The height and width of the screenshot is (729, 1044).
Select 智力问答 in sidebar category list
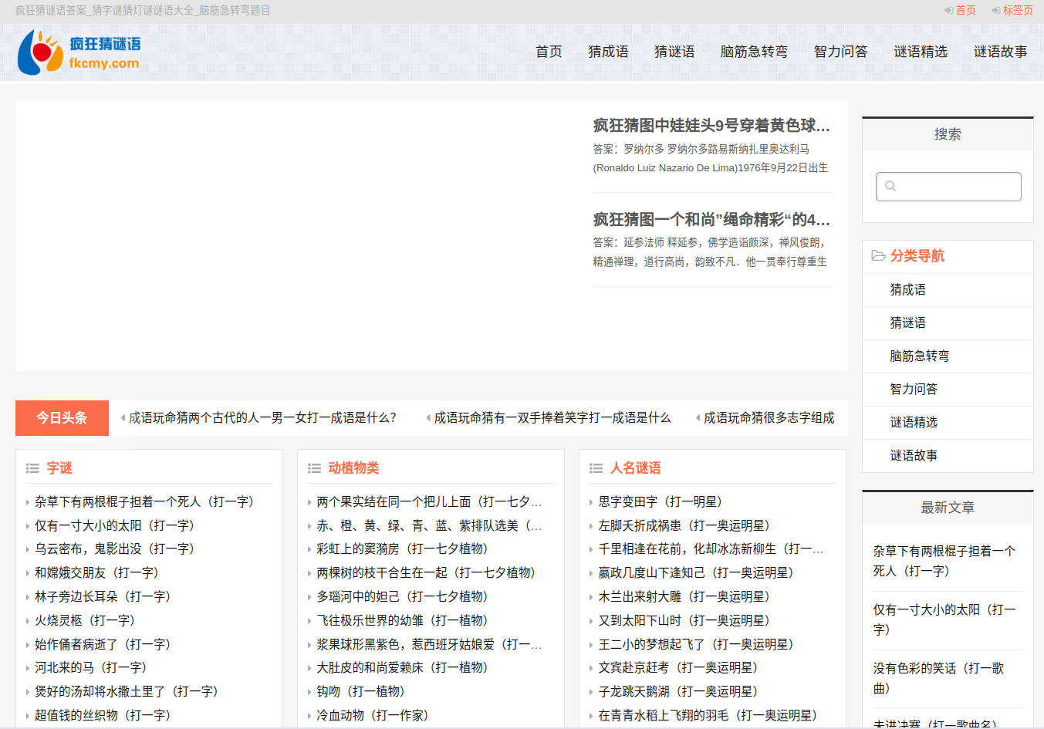[914, 390]
